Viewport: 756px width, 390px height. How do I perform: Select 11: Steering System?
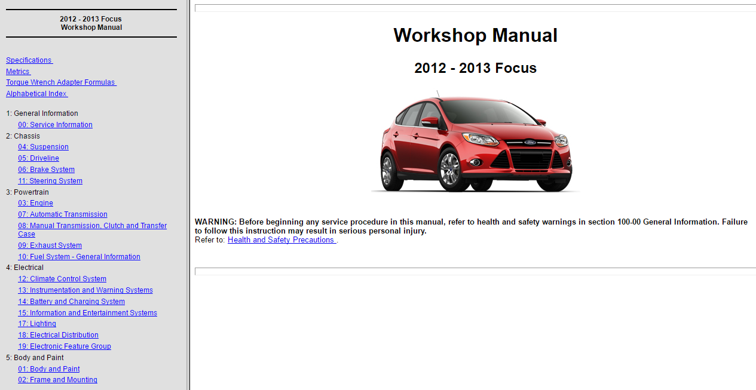[50, 181]
